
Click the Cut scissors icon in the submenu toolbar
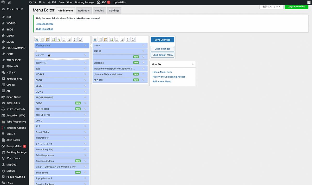click(x=95, y=40)
